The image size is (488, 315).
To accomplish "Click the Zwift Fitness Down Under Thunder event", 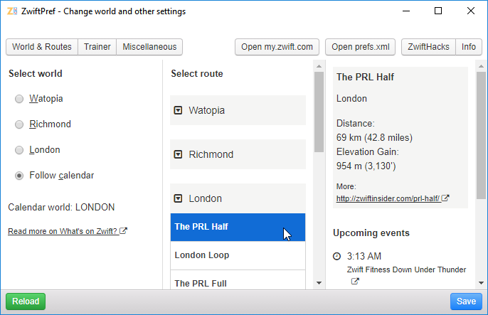I will (x=406, y=269).
